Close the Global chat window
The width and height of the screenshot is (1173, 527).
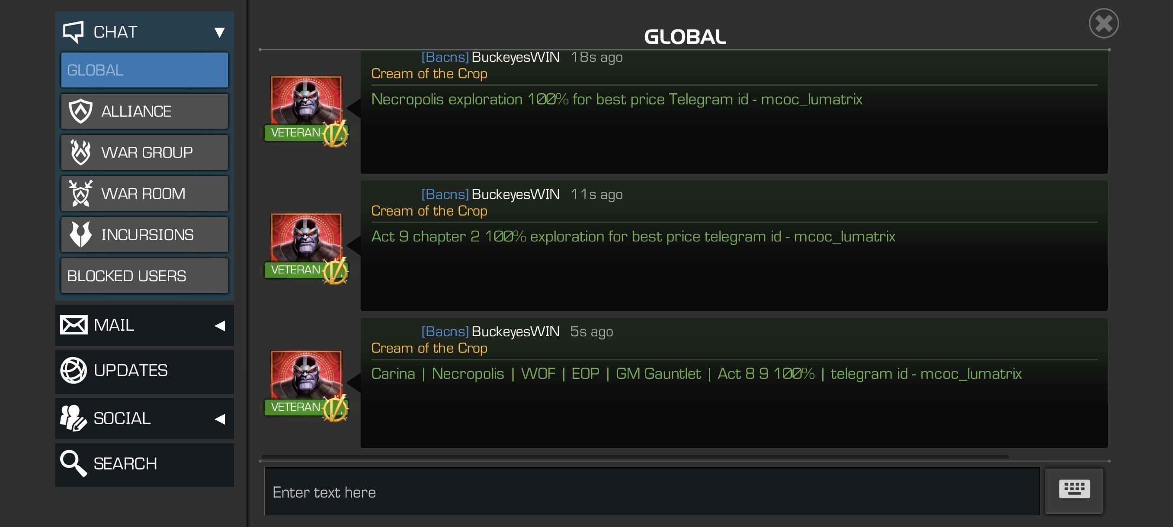pos(1104,23)
